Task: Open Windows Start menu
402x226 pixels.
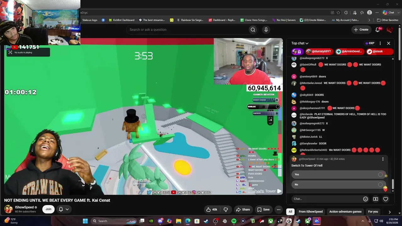Action: tap(85, 221)
